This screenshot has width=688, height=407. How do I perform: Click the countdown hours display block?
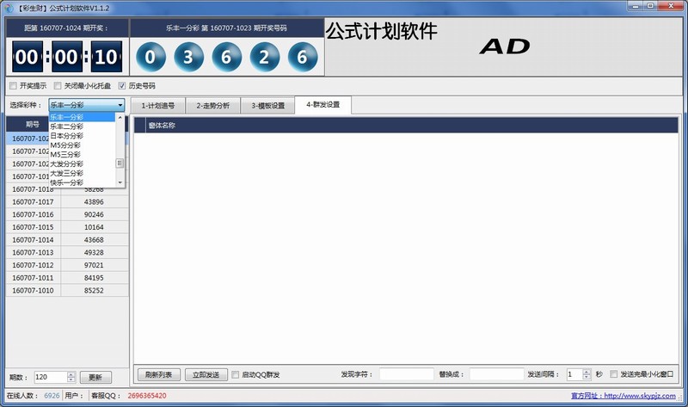[27, 58]
